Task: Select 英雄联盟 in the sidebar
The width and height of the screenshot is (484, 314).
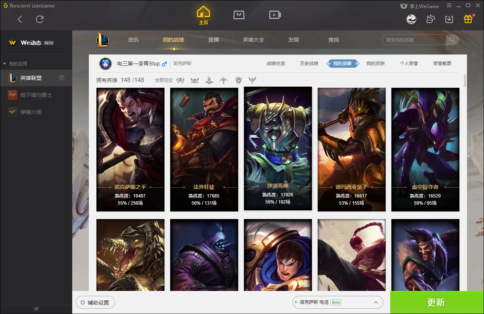Action: click(x=36, y=78)
